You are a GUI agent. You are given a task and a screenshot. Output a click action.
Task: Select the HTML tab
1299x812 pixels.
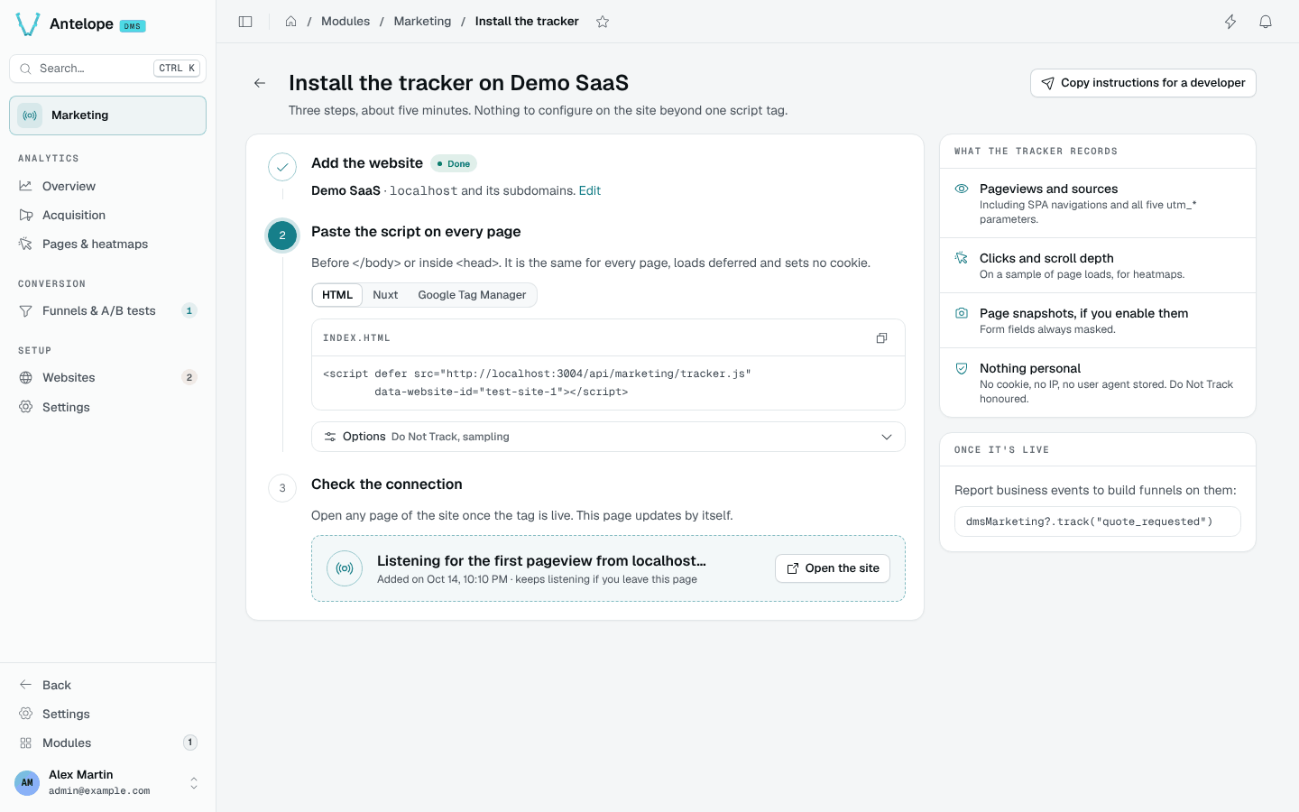(x=337, y=295)
